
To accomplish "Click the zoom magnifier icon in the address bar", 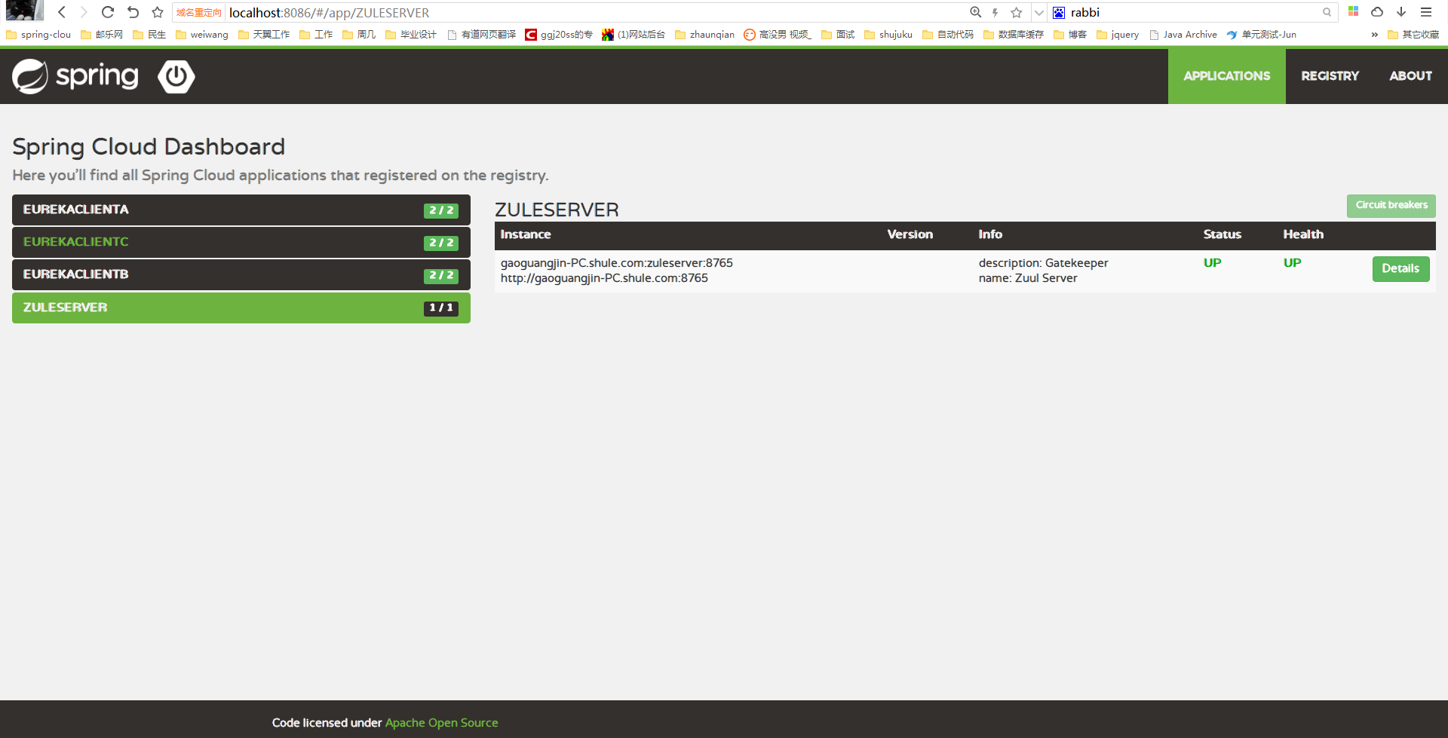I will point(976,12).
